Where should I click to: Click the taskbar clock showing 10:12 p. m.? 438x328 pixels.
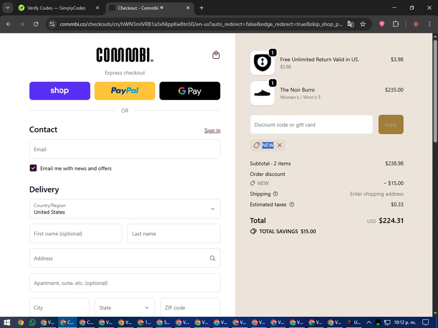[405, 322]
